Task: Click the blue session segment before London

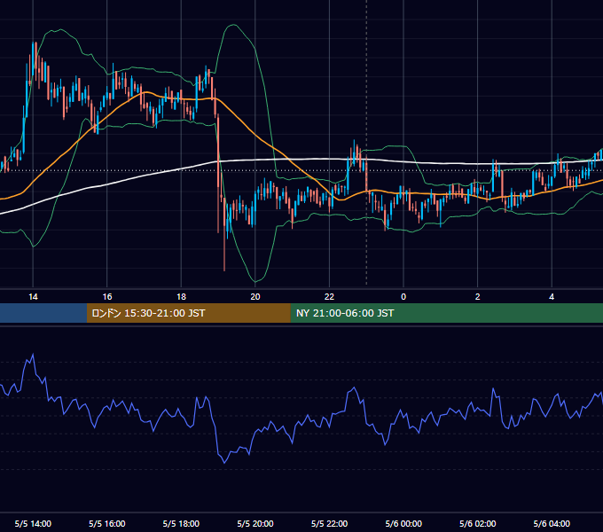Action: (x=43, y=313)
